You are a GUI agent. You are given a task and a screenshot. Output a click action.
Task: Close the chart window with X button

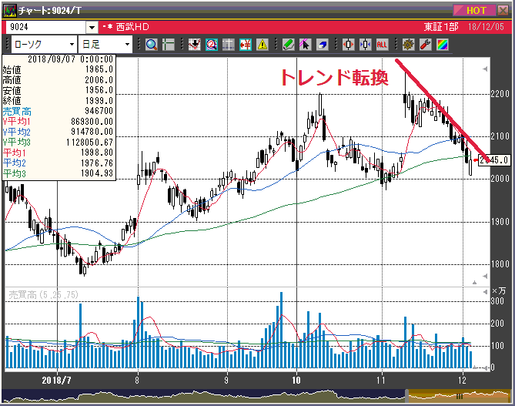click(503, 11)
